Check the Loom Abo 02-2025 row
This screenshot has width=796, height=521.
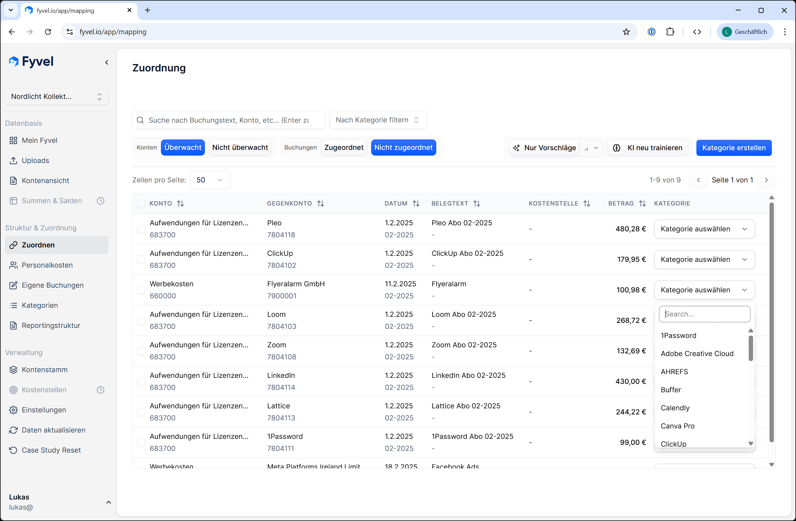pyautogui.click(x=141, y=321)
